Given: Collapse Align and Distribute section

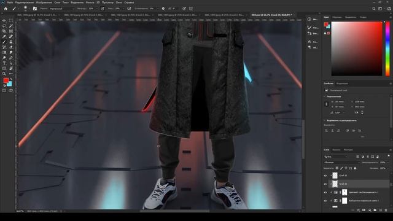Looking at the screenshot, I should 325,120.
